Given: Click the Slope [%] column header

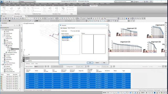Looking at the screenshot, I should (x=81, y=71).
